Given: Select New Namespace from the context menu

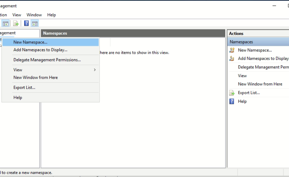Looking at the screenshot, I should 30,42.
